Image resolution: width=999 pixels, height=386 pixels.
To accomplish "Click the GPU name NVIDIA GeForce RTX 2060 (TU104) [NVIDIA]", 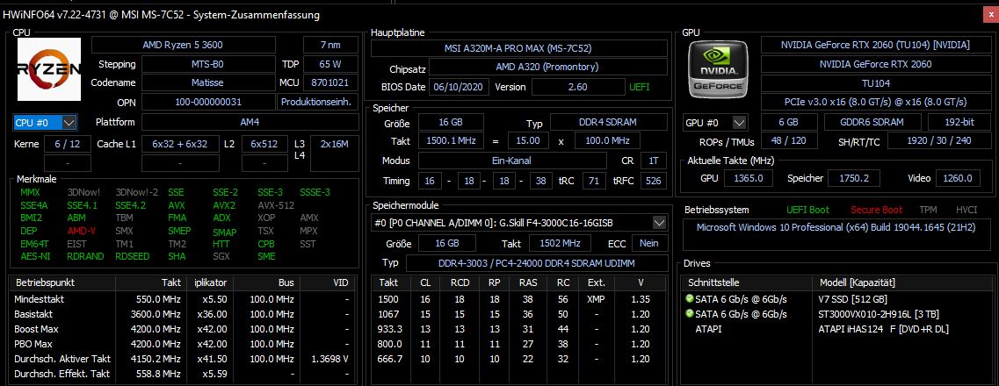I will click(875, 45).
